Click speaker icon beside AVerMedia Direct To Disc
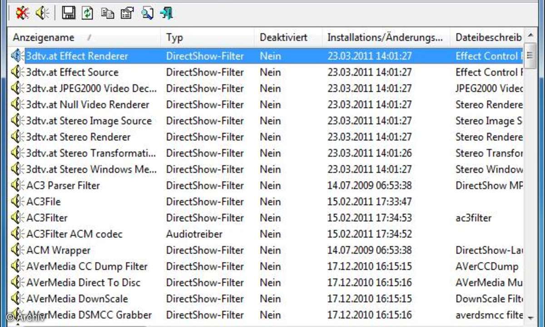The height and width of the screenshot is (327, 545). pos(17,282)
